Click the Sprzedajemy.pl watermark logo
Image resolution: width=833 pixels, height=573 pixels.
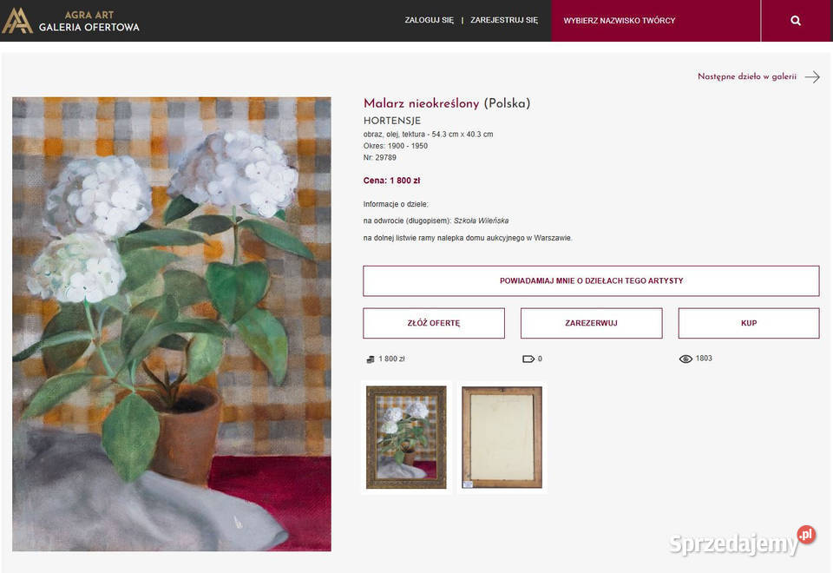point(742,542)
